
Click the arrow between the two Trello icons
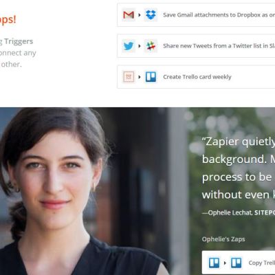(x=225, y=263)
